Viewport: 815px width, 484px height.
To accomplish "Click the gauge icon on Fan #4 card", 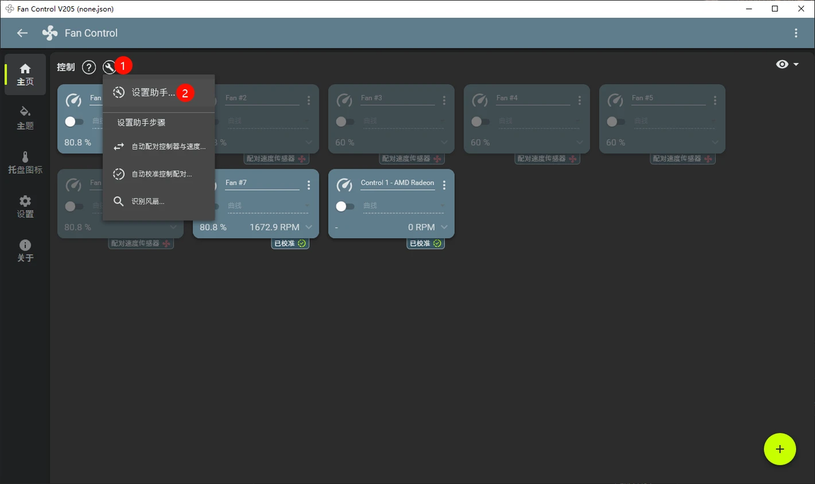I will click(x=480, y=100).
